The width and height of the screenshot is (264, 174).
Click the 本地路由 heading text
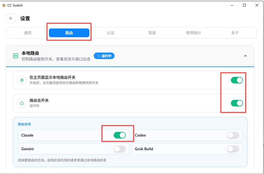(30, 53)
